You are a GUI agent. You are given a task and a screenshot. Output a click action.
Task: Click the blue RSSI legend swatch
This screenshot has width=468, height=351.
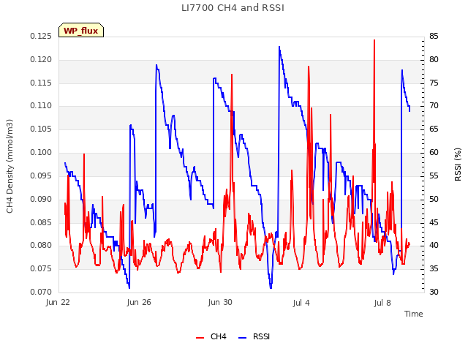tap(242, 338)
